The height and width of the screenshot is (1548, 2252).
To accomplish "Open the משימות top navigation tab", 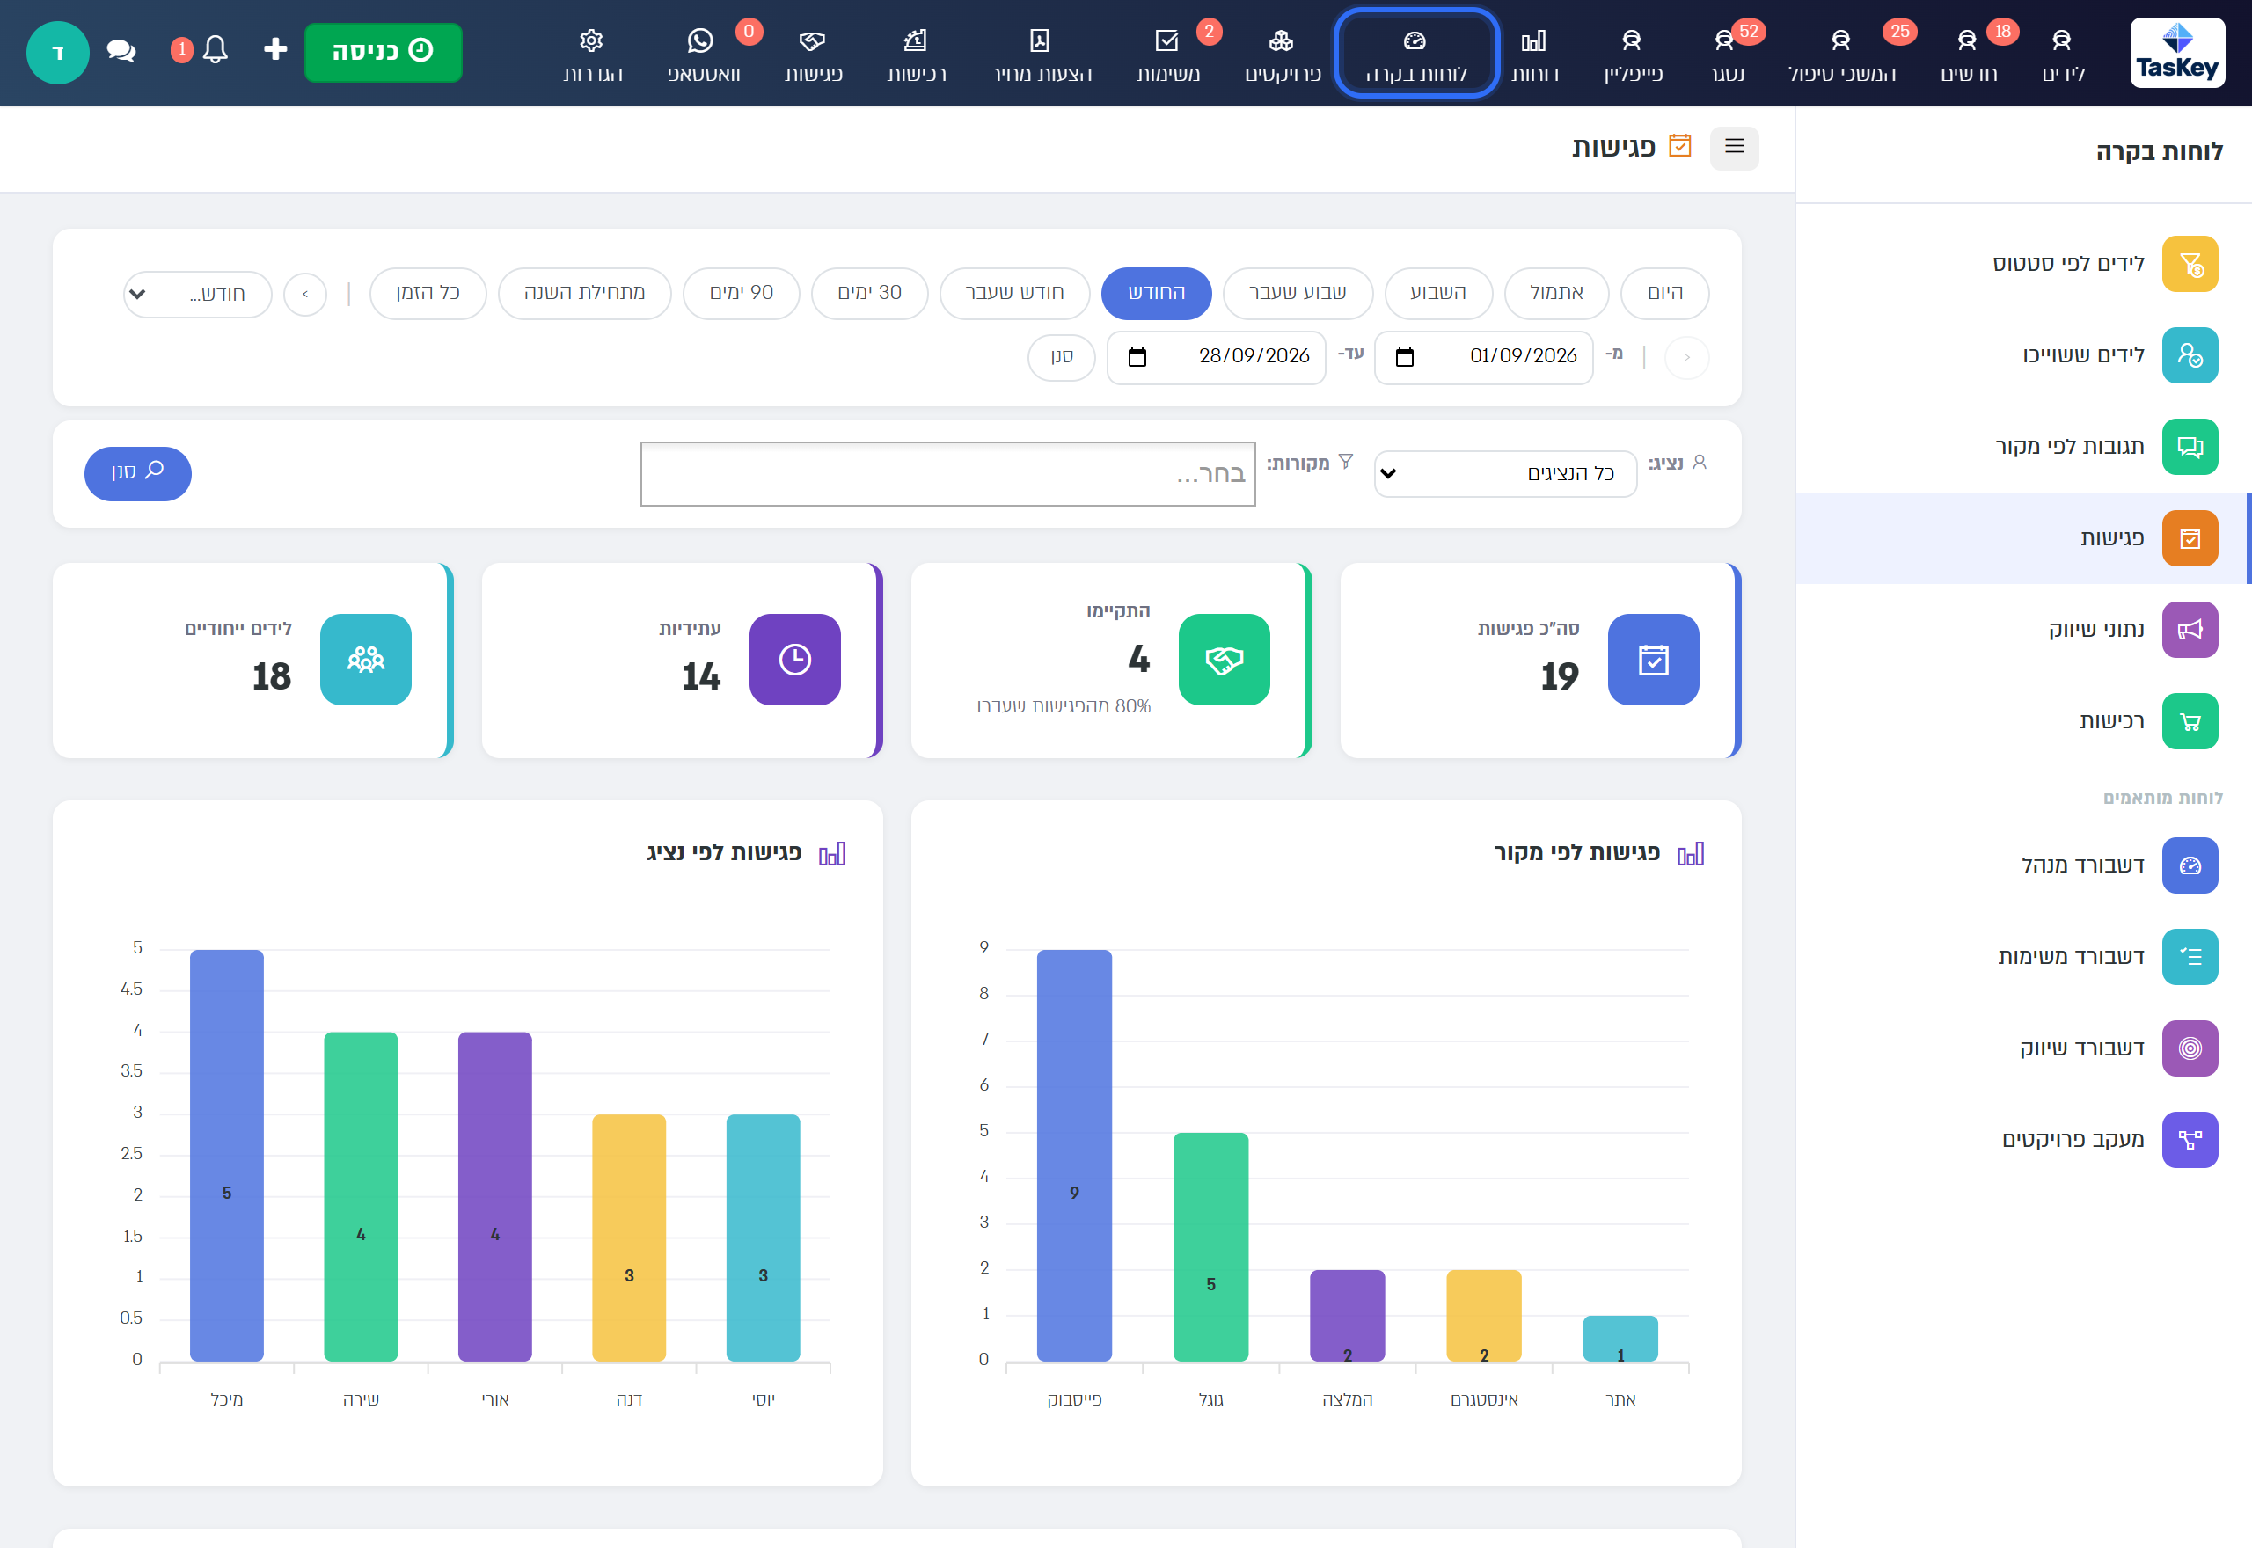I will (x=1167, y=55).
